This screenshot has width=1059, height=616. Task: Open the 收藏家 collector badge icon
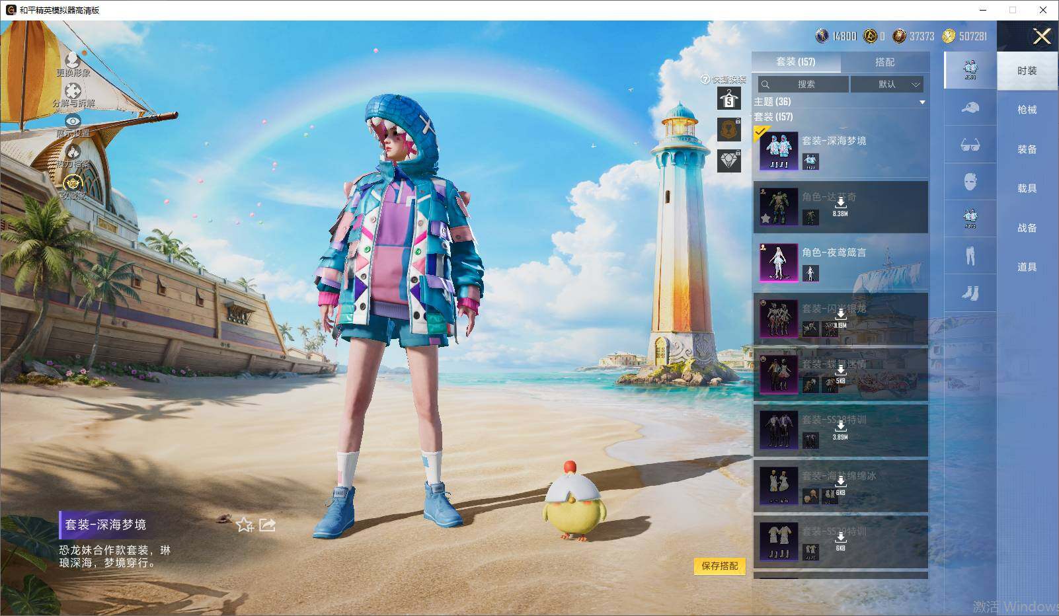pyautogui.click(x=72, y=182)
